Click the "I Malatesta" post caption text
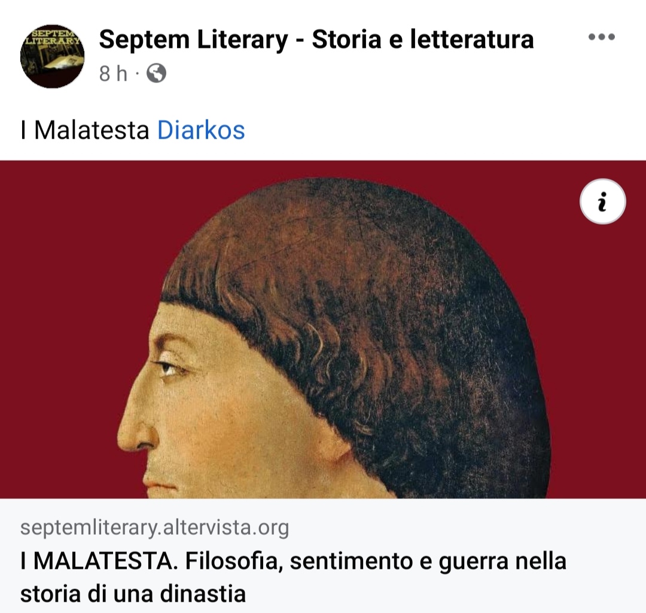Screen dimensions: 646x613 click(85, 130)
